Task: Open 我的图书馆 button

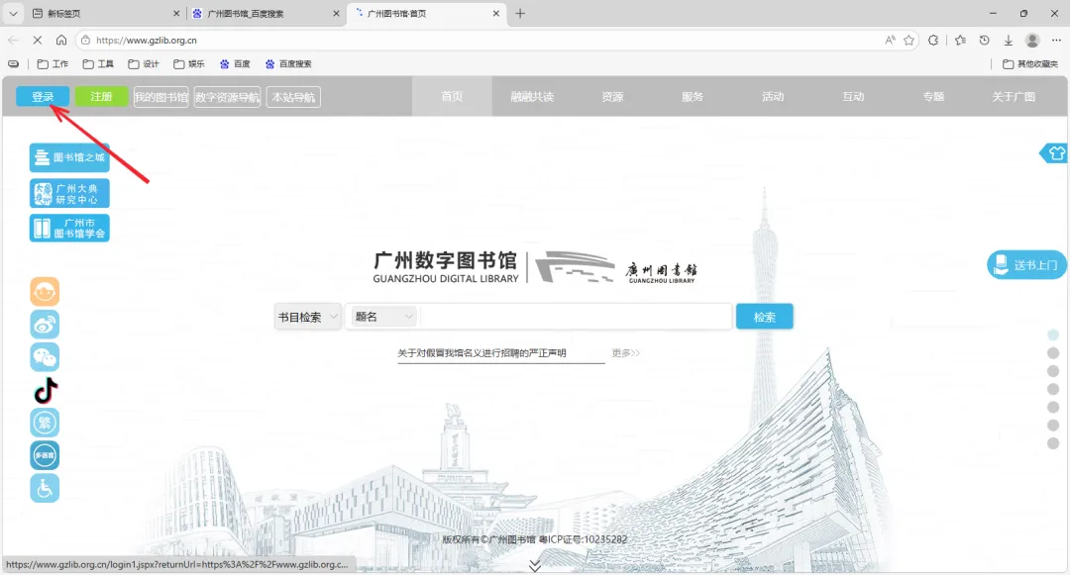Action: [160, 97]
